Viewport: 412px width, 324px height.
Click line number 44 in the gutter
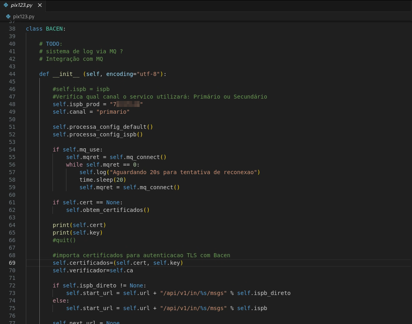tap(12, 74)
